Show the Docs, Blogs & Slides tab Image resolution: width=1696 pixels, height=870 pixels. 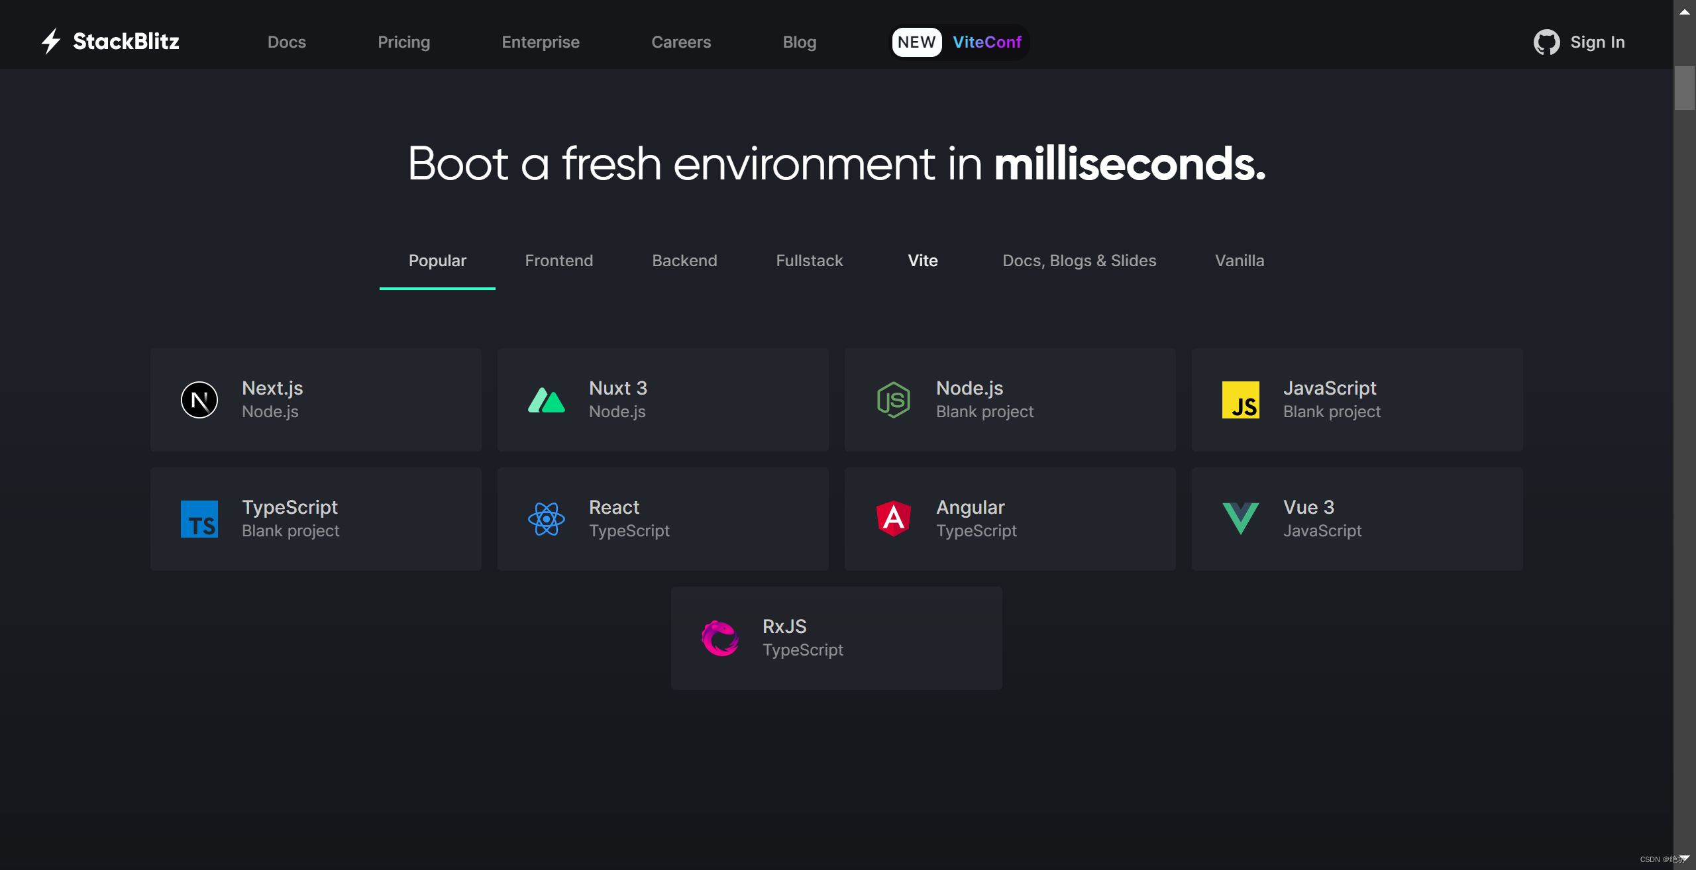click(x=1079, y=260)
